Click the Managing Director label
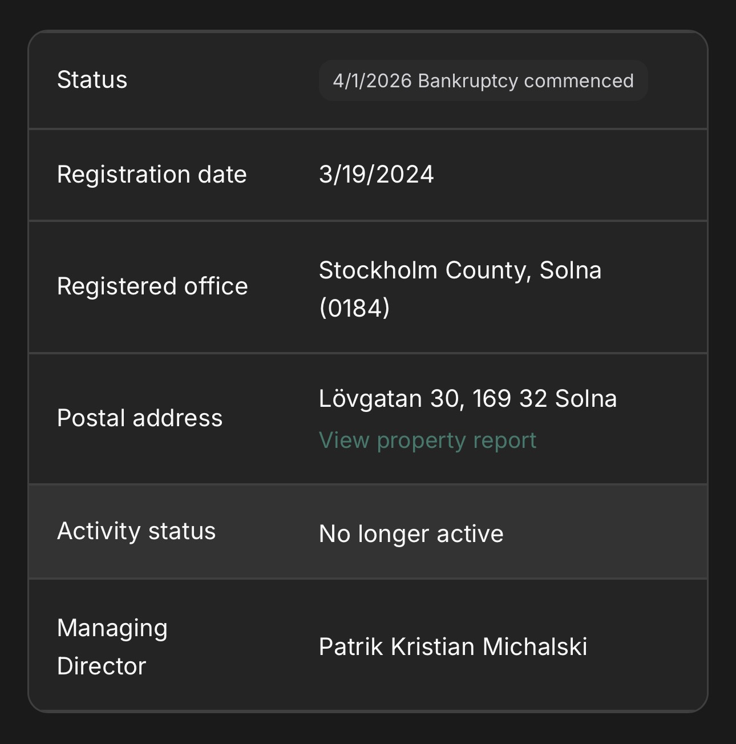 point(112,647)
